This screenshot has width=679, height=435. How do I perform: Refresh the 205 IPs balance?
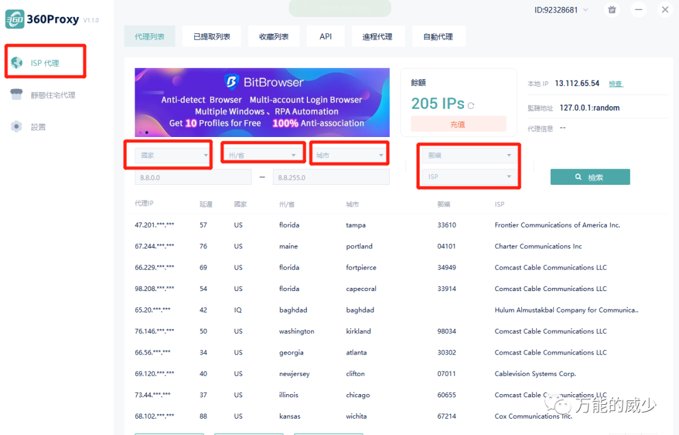tap(471, 105)
